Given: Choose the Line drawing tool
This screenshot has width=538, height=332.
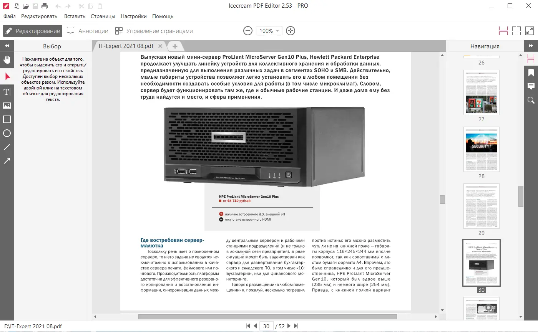Looking at the screenshot, I should click(7, 147).
